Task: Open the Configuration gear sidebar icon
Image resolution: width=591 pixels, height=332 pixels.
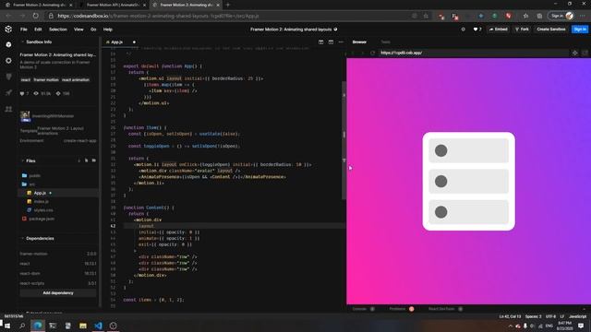Action: (x=8, y=61)
